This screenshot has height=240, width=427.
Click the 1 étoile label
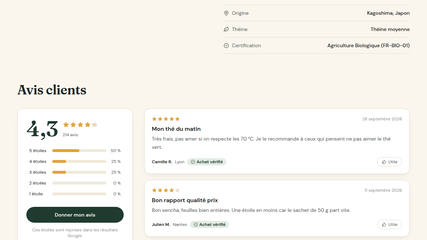tap(36, 194)
